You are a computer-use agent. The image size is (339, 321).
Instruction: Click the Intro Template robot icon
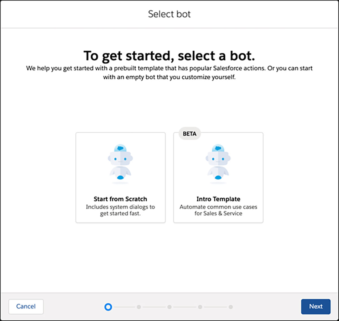[218, 163]
